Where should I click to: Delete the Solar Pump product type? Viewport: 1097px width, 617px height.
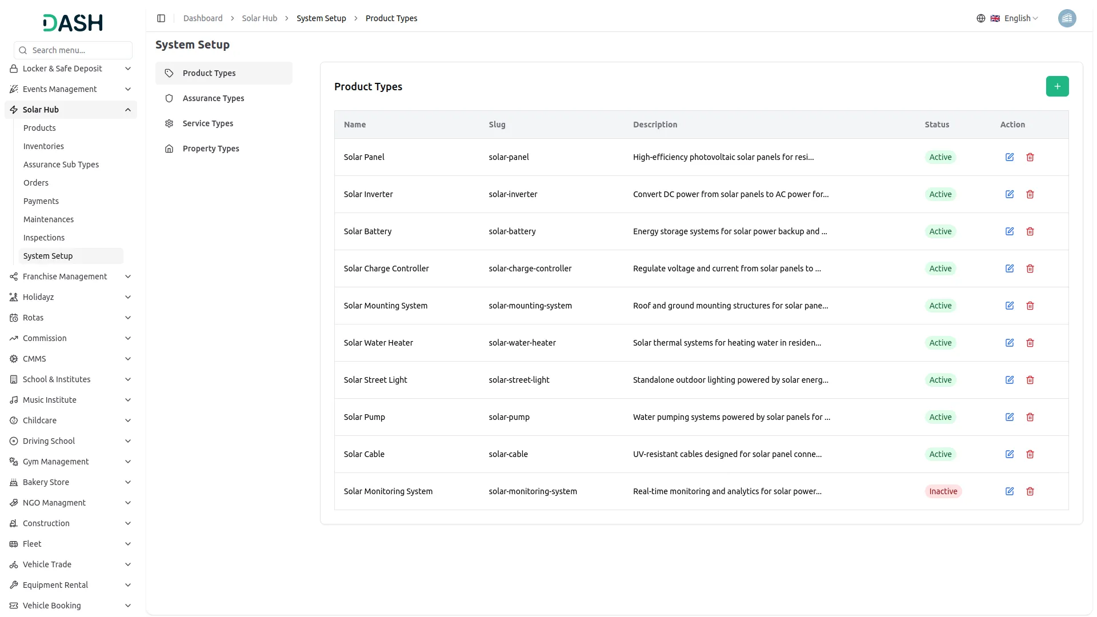tap(1030, 417)
